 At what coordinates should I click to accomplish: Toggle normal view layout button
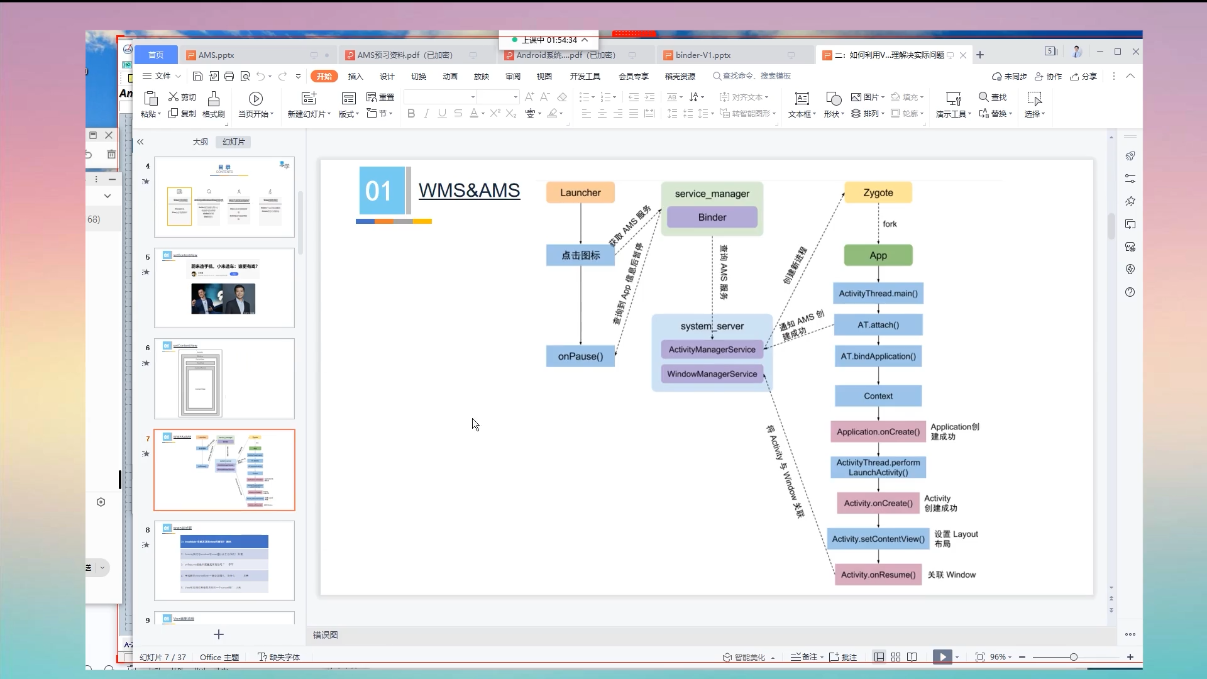[879, 657]
